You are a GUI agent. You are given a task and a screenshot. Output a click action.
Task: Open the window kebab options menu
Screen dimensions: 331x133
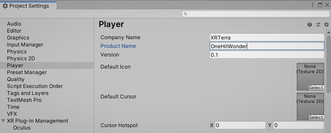pyautogui.click(x=313, y=5)
